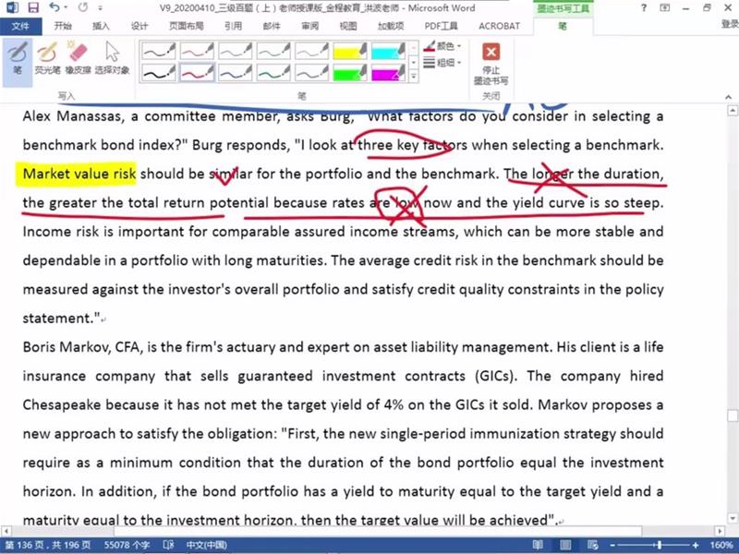Click the zoom slider handle

click(x=660, y=546)
